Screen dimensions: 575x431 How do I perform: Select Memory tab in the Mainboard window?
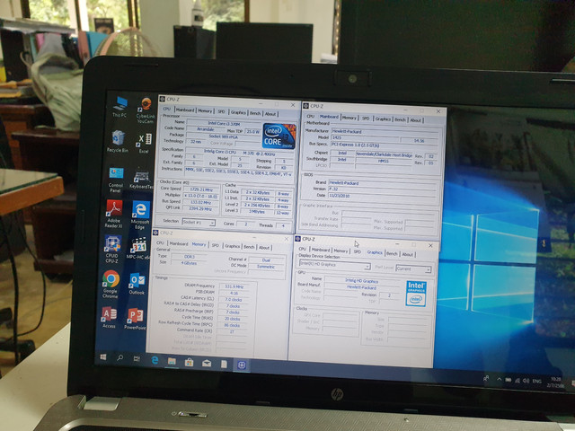coord(349,118)
